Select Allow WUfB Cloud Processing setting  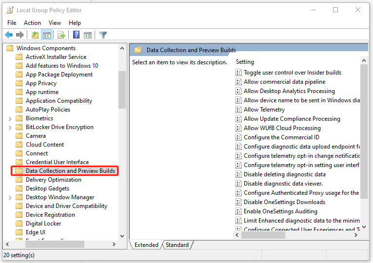coord(282,128)
